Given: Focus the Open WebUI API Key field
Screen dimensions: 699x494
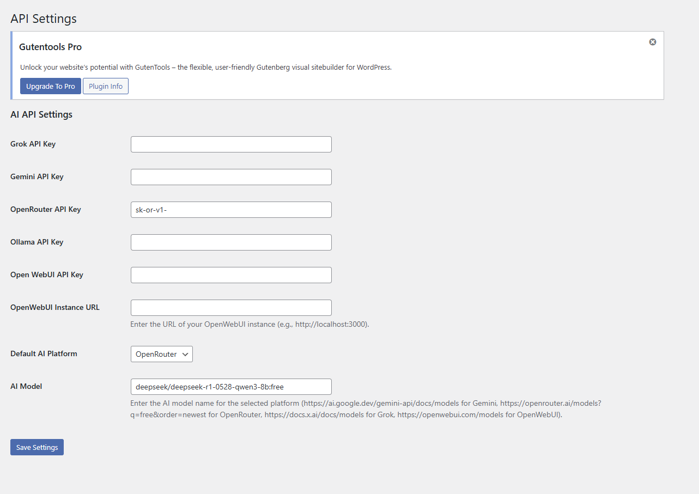Looking at the screenshot, I should (x=231, y=275).
